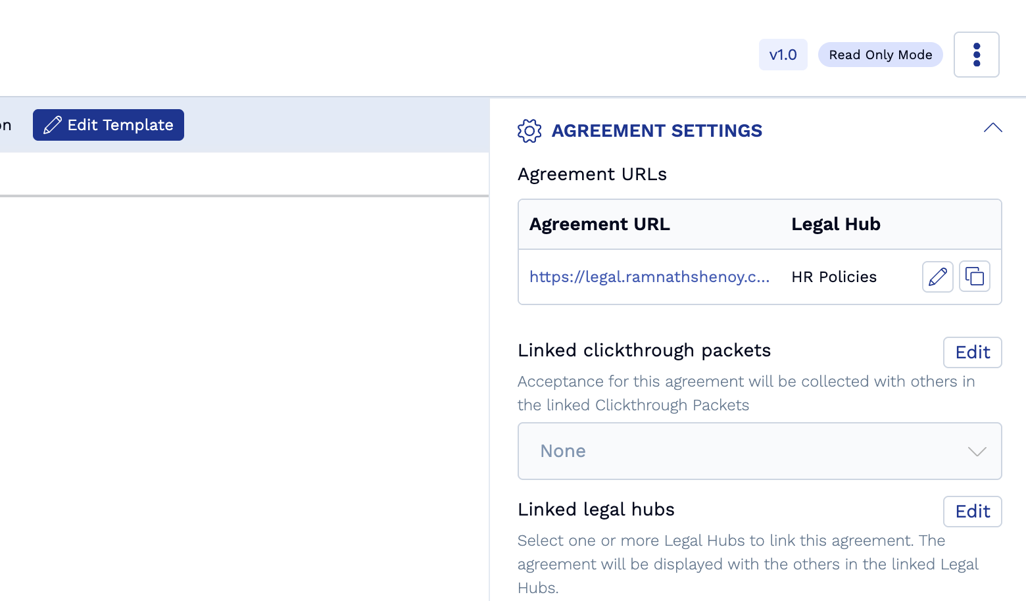Click the Agreement URLs section label
The width and height of the screenshot is (1026, 601).
[x=592, y=174]
